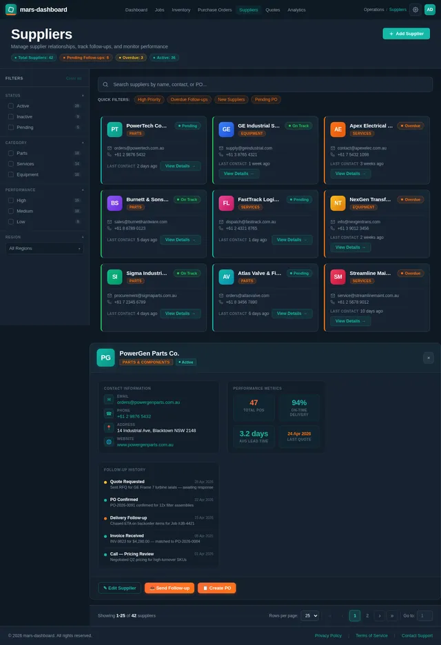The width and height of the screenshot is (441, 645).
Task: Open the Analytics nav item
Action: pyautogui.click(x=296, y=10)
